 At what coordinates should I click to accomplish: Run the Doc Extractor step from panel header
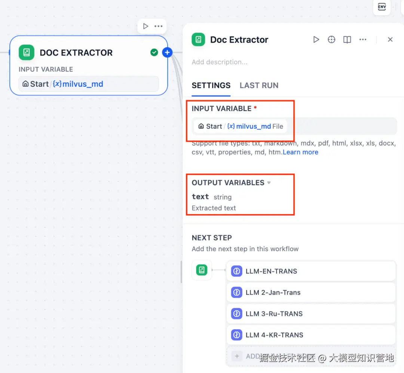(x=316, y=40)
